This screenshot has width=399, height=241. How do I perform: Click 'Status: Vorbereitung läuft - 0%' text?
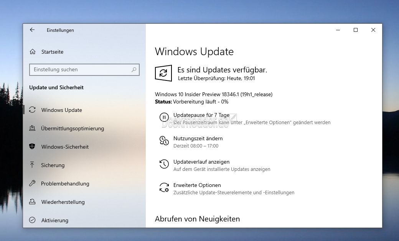191,102
